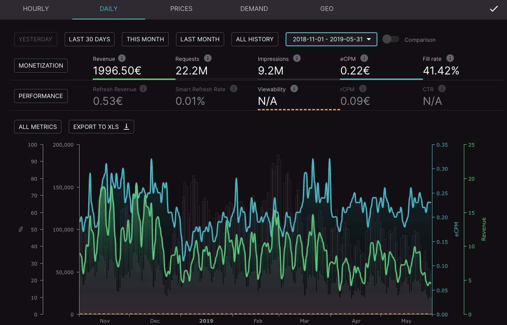Open the date range dropdown
This screenshot has height=325, width=507.
331,39
